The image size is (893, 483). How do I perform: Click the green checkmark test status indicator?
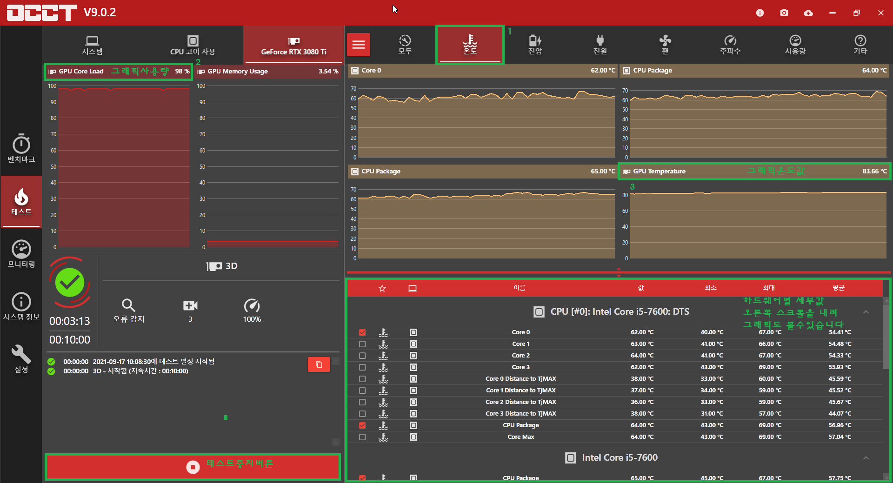pyautogui.click(x=70, y=282)
